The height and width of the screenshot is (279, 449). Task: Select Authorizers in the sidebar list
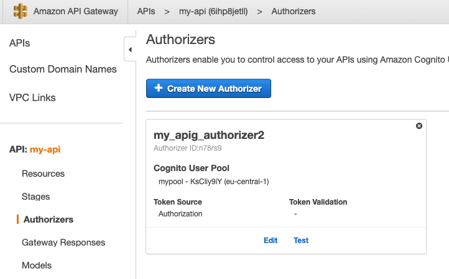[49, 219]
